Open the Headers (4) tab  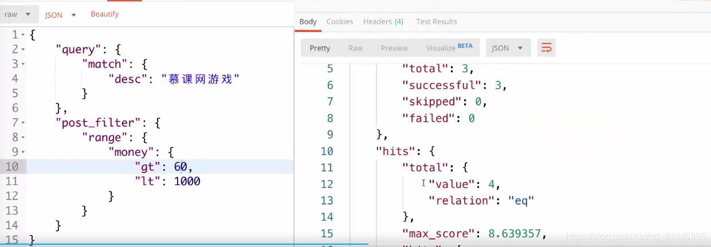click(383, 22)
